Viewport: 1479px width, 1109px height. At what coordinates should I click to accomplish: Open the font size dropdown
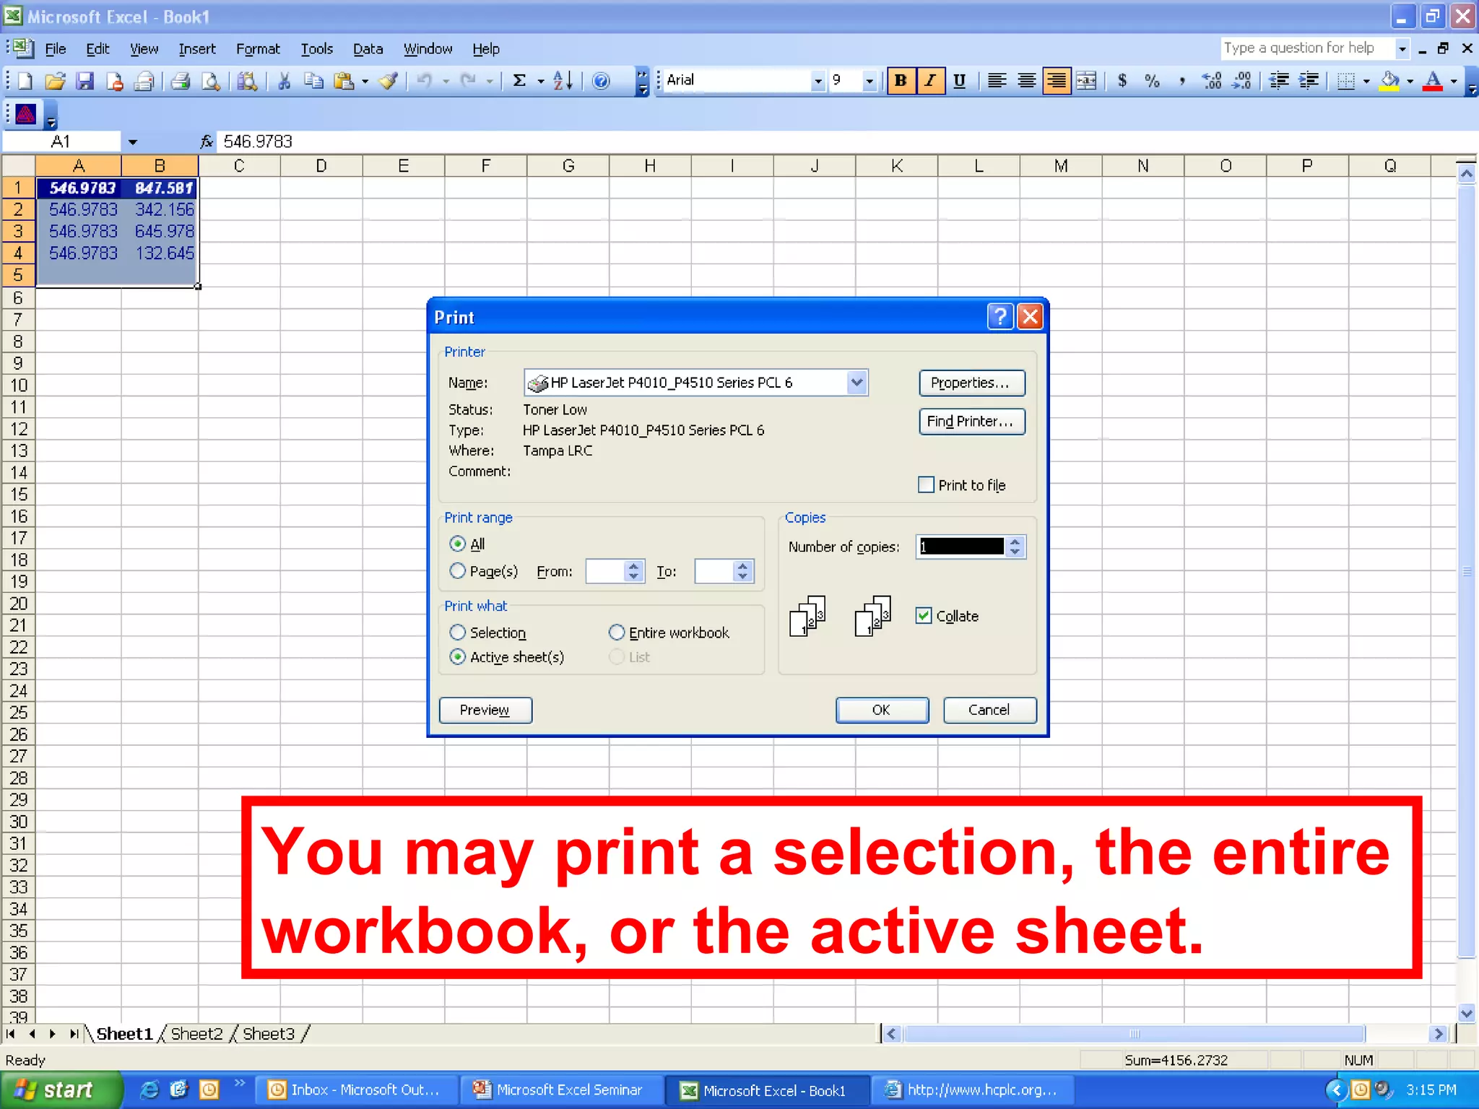[869, 81]
